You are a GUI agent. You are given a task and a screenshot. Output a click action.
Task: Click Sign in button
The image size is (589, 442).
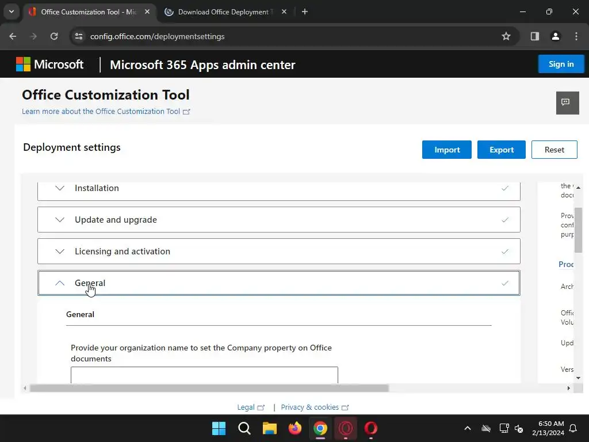pyautogui.click(x=561, y=64)
